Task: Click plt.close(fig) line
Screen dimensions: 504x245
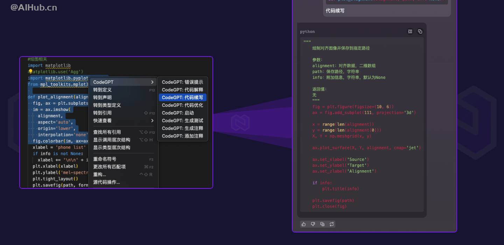Action: [329, 206]
